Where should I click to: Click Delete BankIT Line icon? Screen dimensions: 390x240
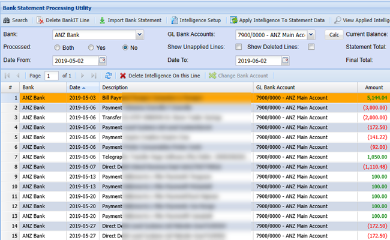41,20
